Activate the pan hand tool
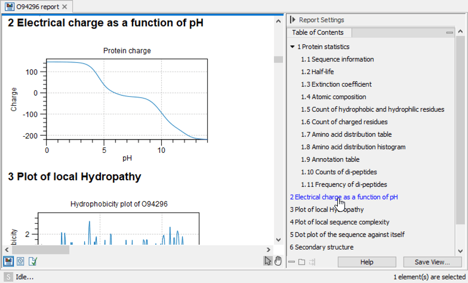This screenshot has height=283, width=468. 278,261
